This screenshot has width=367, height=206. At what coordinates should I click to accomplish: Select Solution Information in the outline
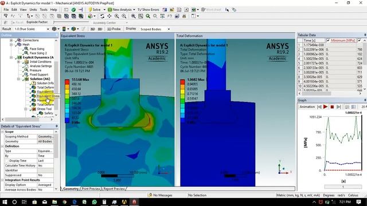[x=45, y=83]
